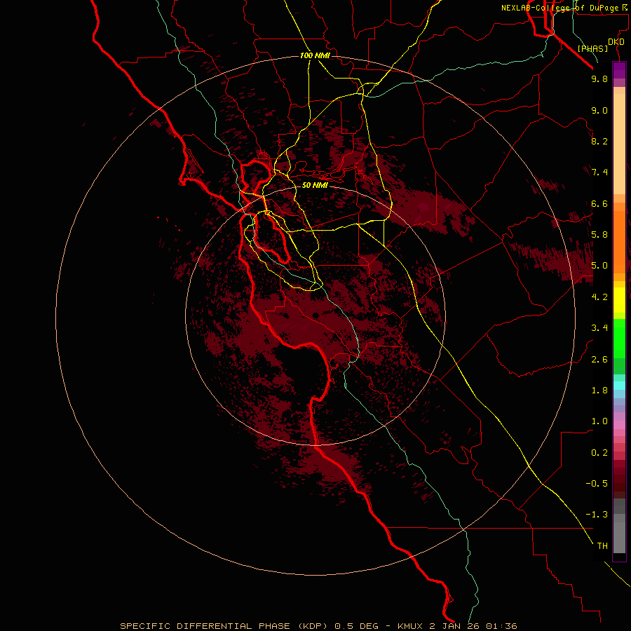This screenshot has width=631, height=631.
Task: Click the NEXLAB-College of DuPage credit text
Action: 565,8
